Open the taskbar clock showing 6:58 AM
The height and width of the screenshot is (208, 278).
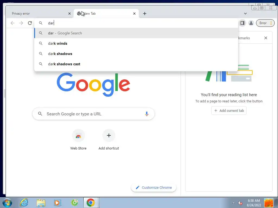pyautogui.click(x=254, y=203)
